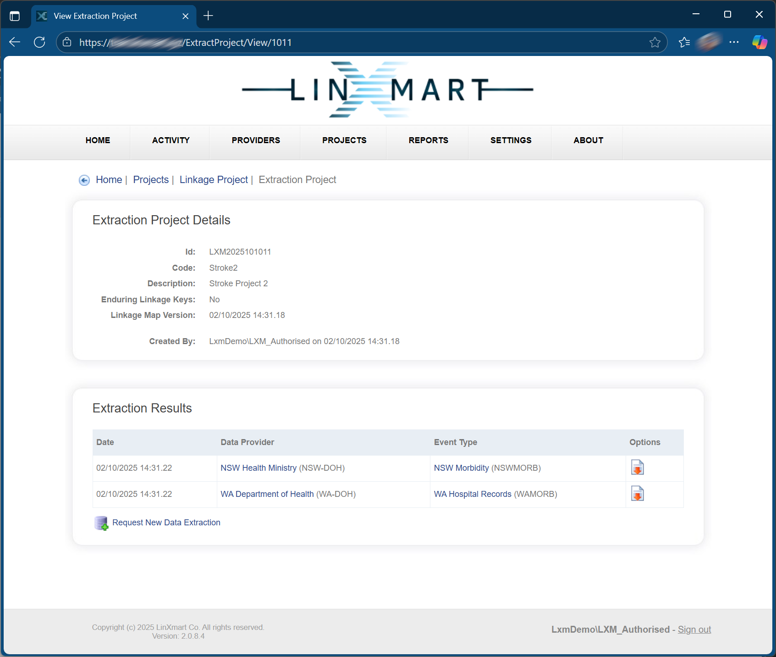The height and width of the screenshot is (657, 776).
Task: Go back using the browser back arrow
Action: coord(15,42)
